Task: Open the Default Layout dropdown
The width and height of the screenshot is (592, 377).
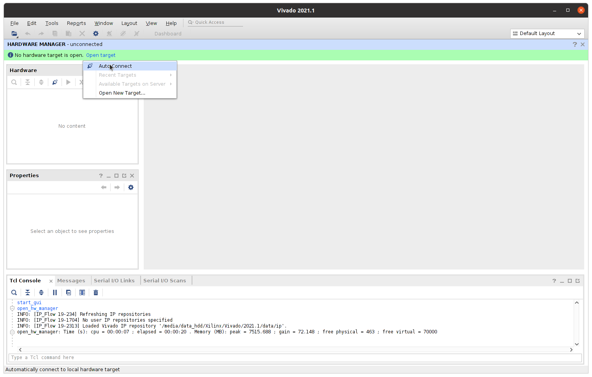Action: click(547, 33)
